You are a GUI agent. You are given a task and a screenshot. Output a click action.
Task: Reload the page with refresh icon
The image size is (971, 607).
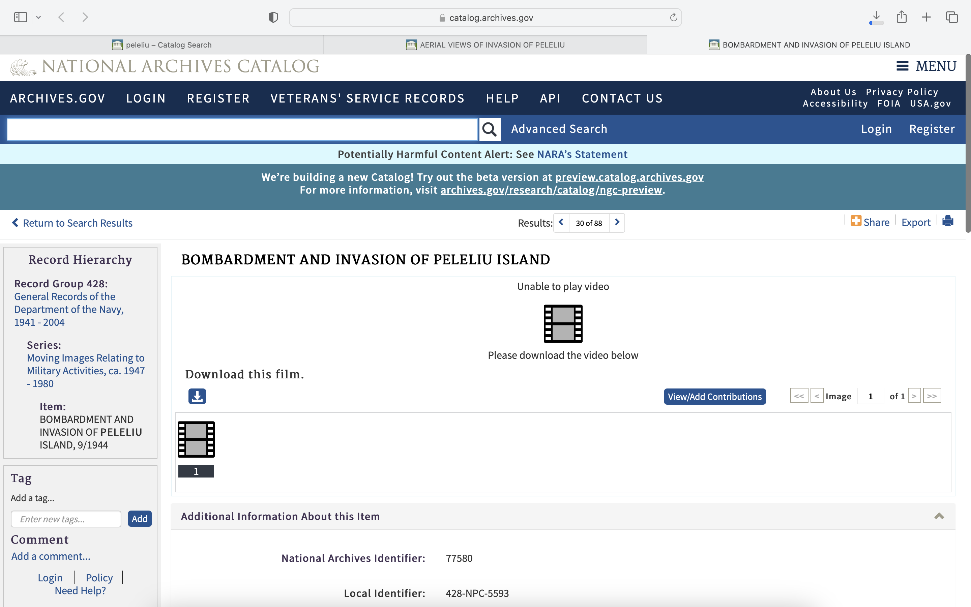tap(673, 18)
